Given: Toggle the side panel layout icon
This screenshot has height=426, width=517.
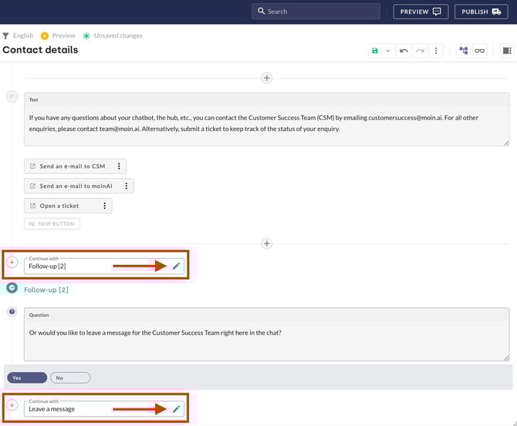Looking at the screenshot, I should pos(507,51).
